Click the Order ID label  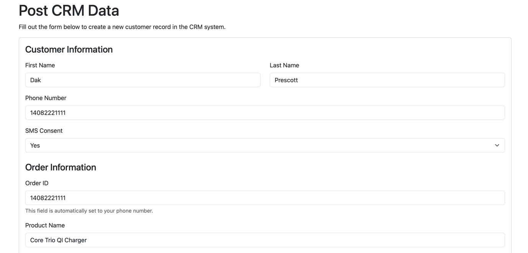[x=37, y=183]
